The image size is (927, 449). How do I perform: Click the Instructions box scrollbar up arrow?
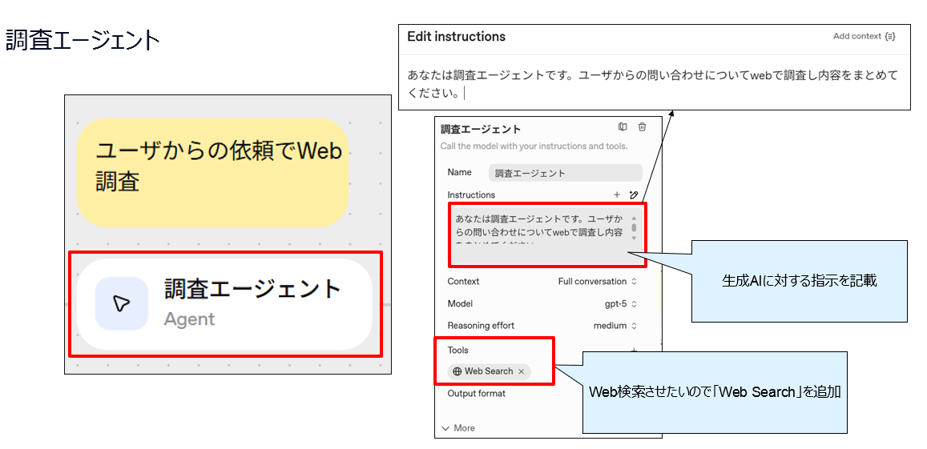(x=635, y=218)
